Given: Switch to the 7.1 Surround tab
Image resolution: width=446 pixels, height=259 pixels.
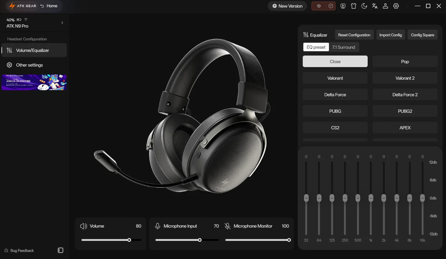Looking at the screenshot, I should coord(344,47).
